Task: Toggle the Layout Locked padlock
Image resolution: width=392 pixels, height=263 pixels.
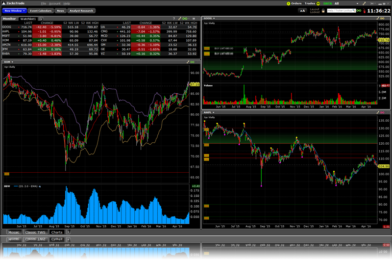Action: pos(323,10)
